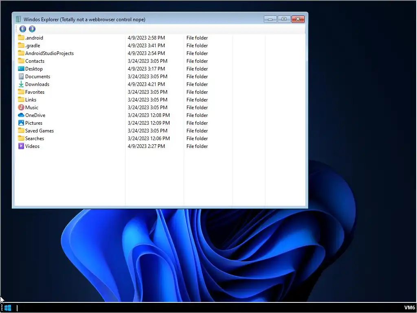
Task: Click 'File folder' type in Desktop row
Action: (x=197, y=68)
